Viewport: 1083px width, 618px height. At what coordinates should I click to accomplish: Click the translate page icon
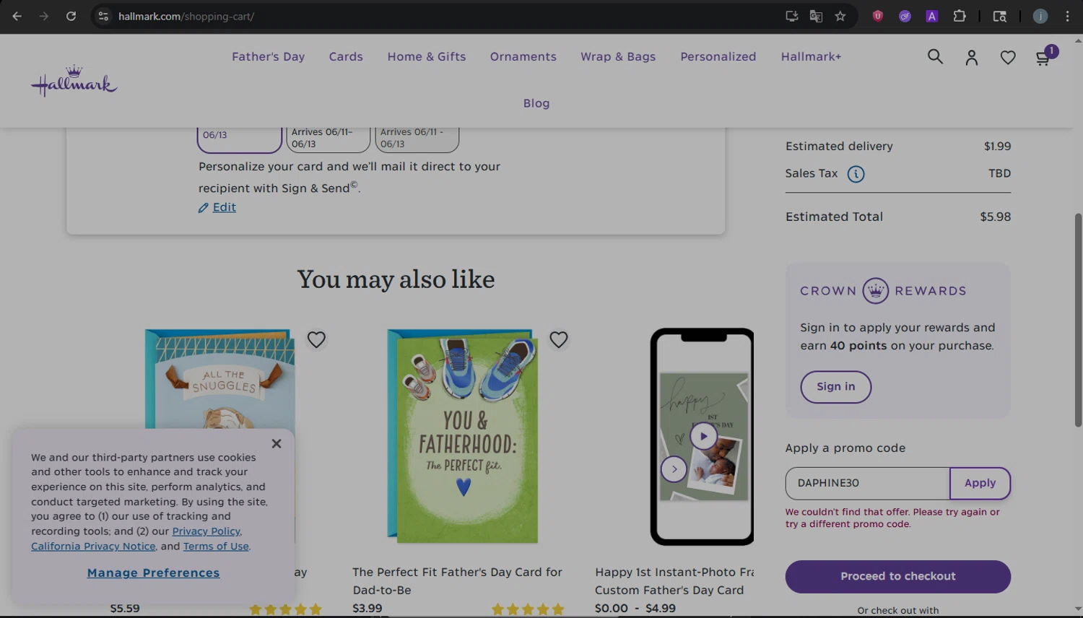point(816,16)
